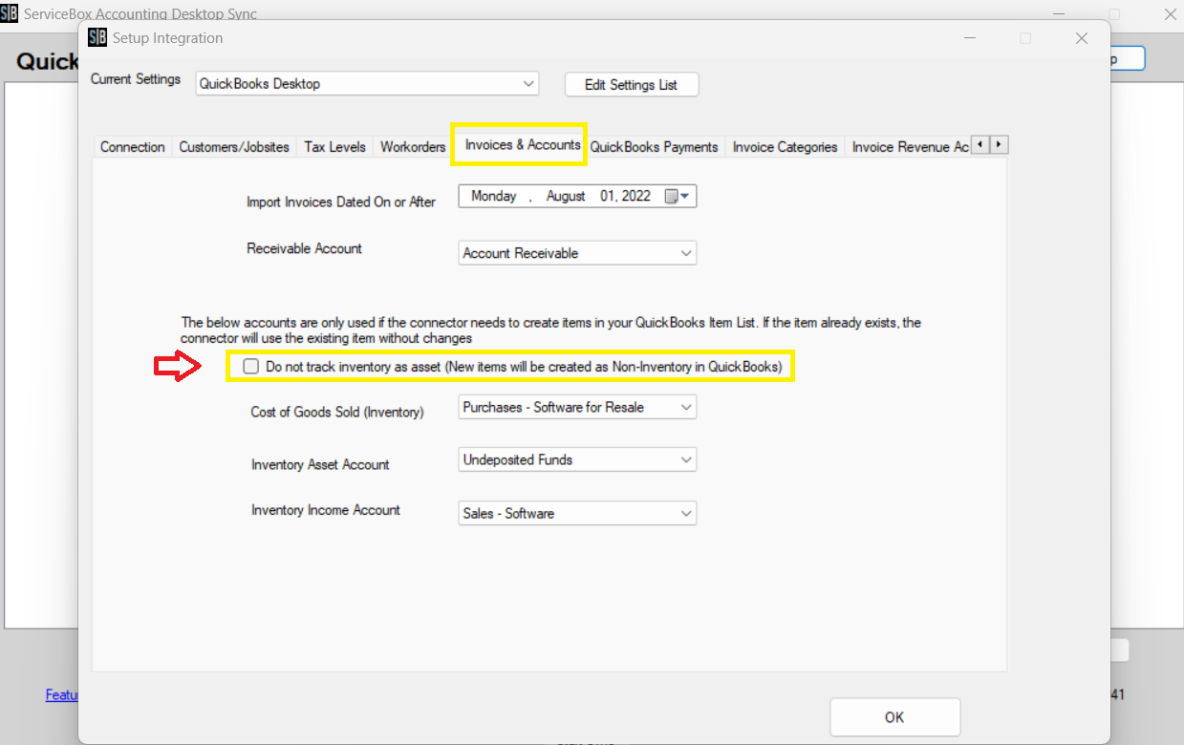Click the ServiceBox main window app icon
Viewport: 1184px width, 745px height.
pyautogui.click(x=10, y=14)
